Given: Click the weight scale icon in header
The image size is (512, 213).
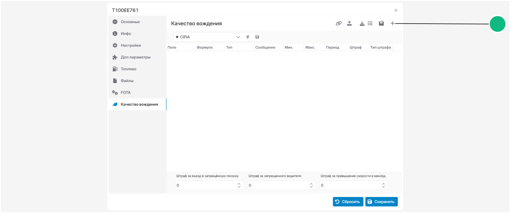Looking at the screenshot, I should click(x=381, y=23).
